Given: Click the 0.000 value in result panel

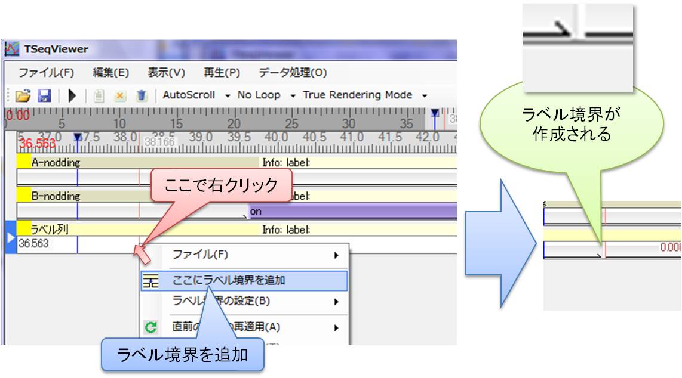Looking at the screenshot, I should click(x=671, y=247).
